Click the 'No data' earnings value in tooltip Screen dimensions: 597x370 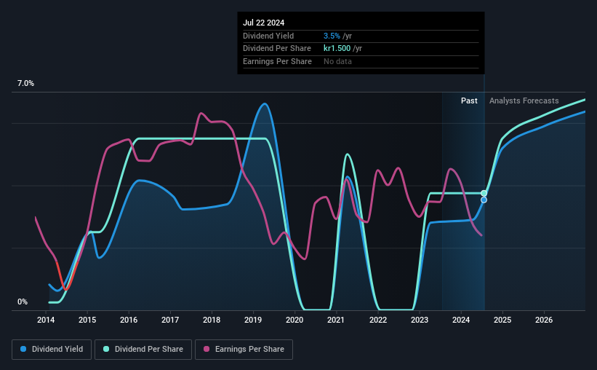(337, 61)
